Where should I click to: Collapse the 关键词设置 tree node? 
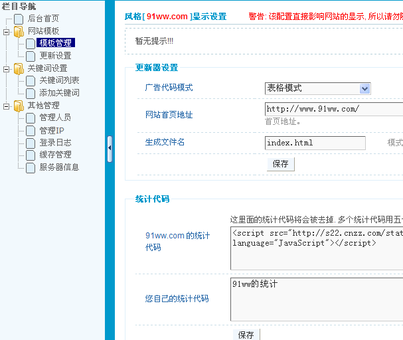[x=6, y=69]
